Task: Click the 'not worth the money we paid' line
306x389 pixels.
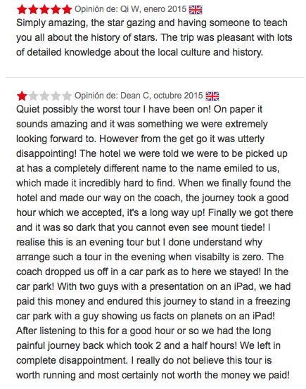Action: click(x=153, y=375)
